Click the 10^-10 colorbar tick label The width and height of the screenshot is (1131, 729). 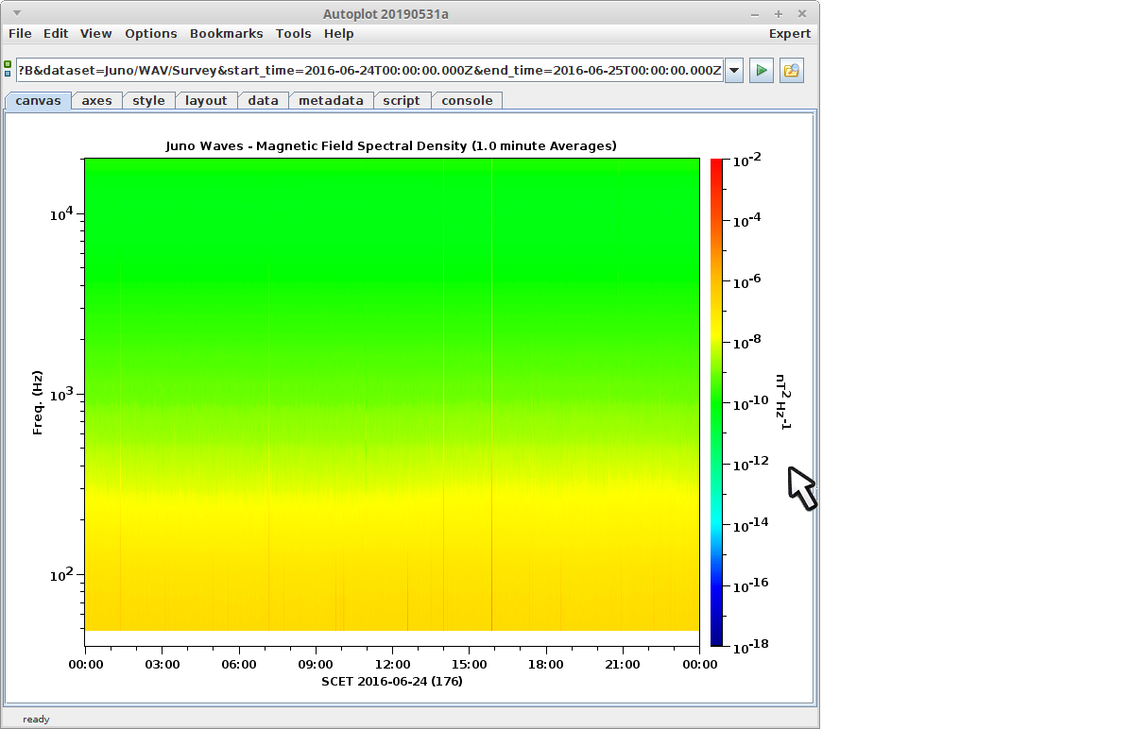pos(750,402)
